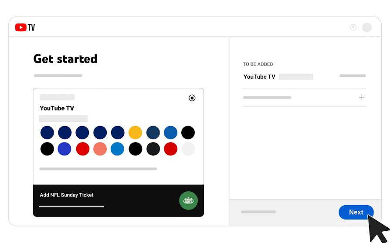The height and width of the screenshot is (243, 390).
Task: Click the Next button
Action: (356, 212)
